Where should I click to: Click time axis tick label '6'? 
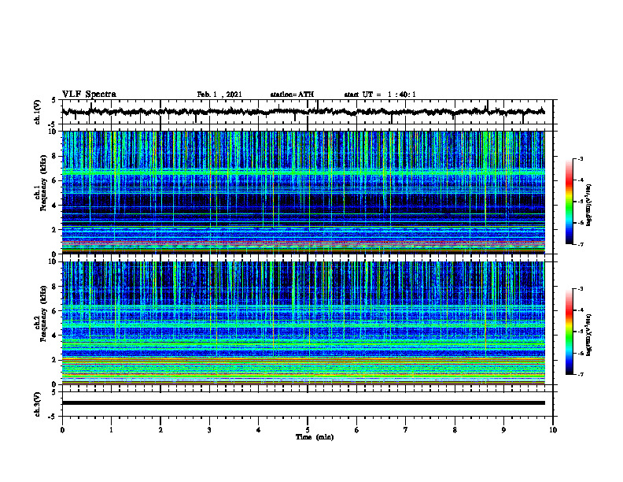[x=357, y=430]
